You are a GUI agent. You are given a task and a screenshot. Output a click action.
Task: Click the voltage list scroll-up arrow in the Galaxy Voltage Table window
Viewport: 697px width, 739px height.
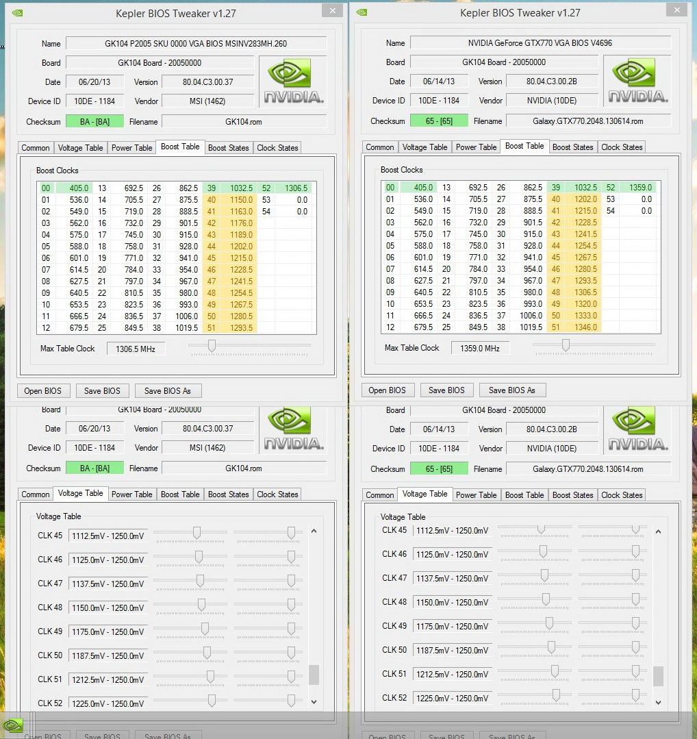659,531
